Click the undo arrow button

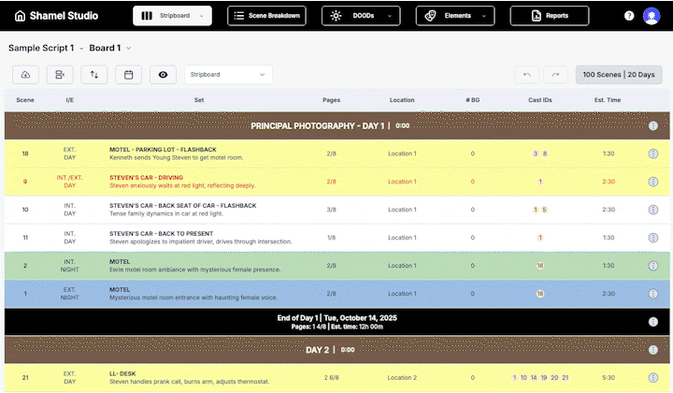(x=528, y=75)
